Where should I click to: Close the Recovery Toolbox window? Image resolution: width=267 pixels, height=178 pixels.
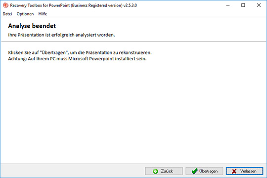259,5
